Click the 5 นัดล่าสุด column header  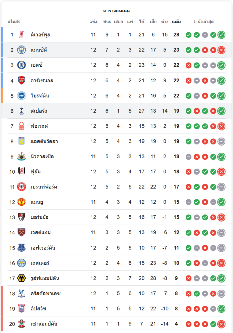click(x=204, y=22)
